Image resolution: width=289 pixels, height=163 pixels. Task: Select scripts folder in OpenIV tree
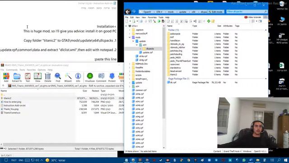click(x=139, y=75)
